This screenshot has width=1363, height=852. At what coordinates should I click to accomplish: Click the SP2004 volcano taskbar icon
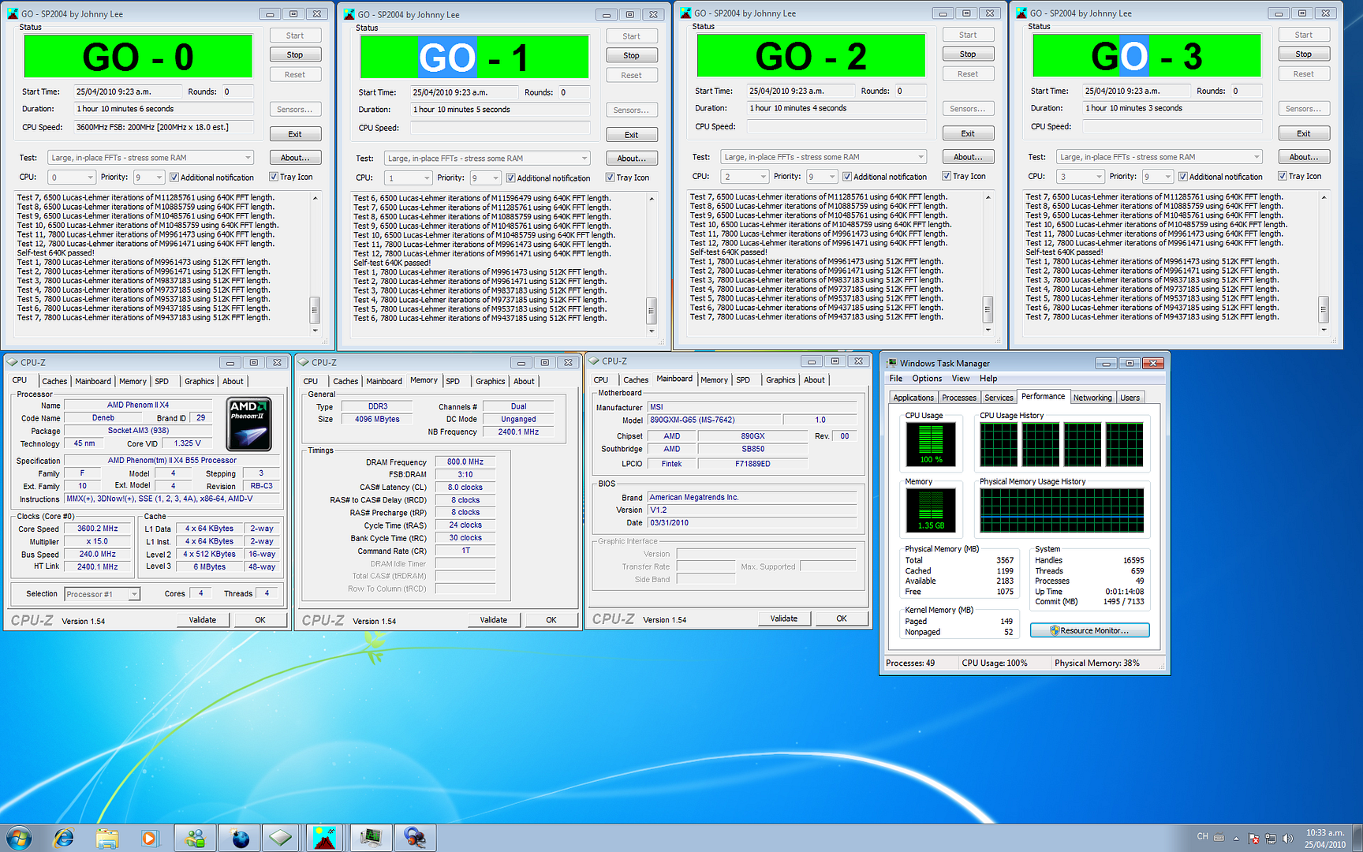pos(325,838)
